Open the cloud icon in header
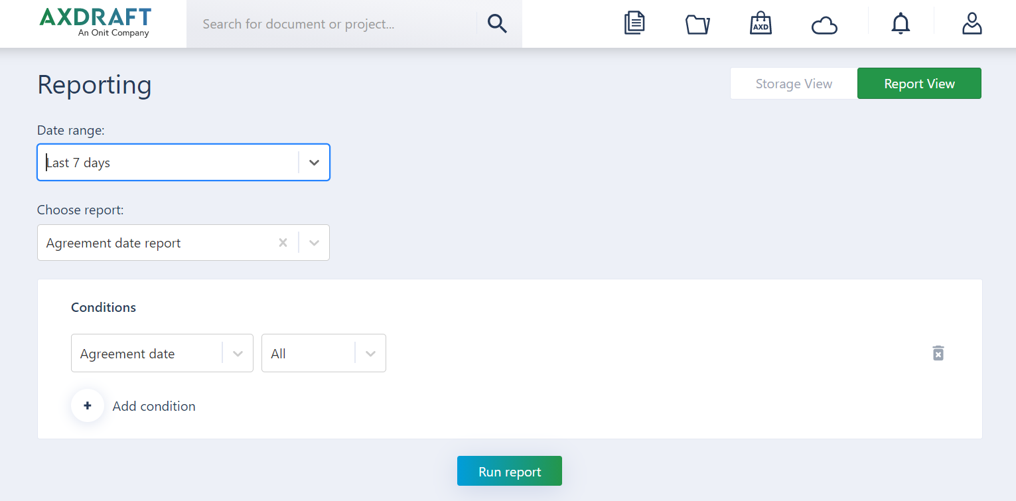1016x501 pixels. [824, 26]
